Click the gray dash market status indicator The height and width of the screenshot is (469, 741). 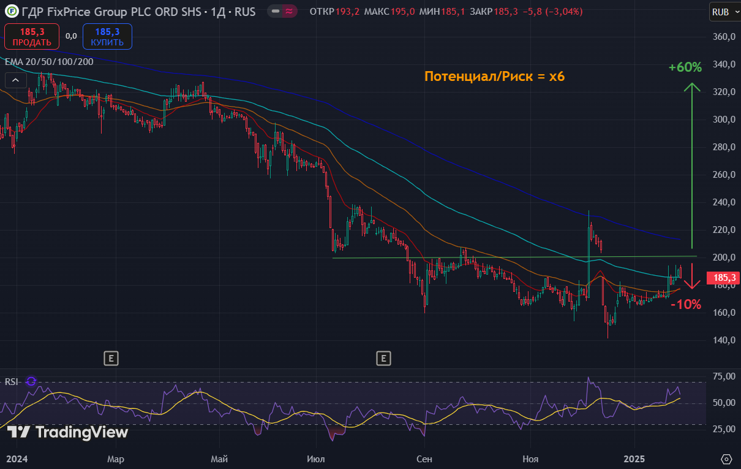[276, 11]
